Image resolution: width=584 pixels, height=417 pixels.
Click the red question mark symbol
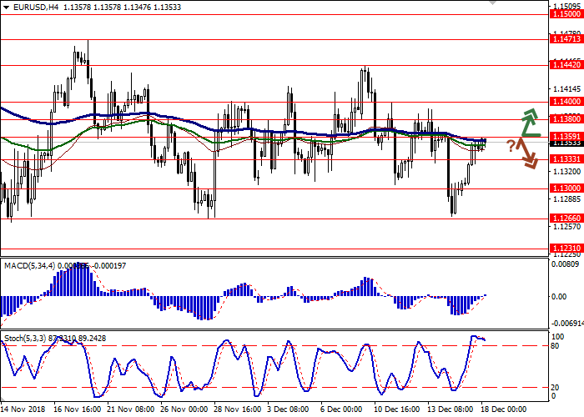click(511, 146)
